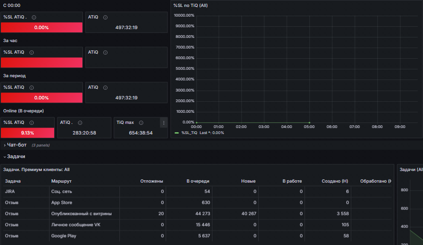Image resolution: width=423 pixels, height=245 pixels.
Task: Sort table by Маршрут column header
Action: [x=61, y=181]
